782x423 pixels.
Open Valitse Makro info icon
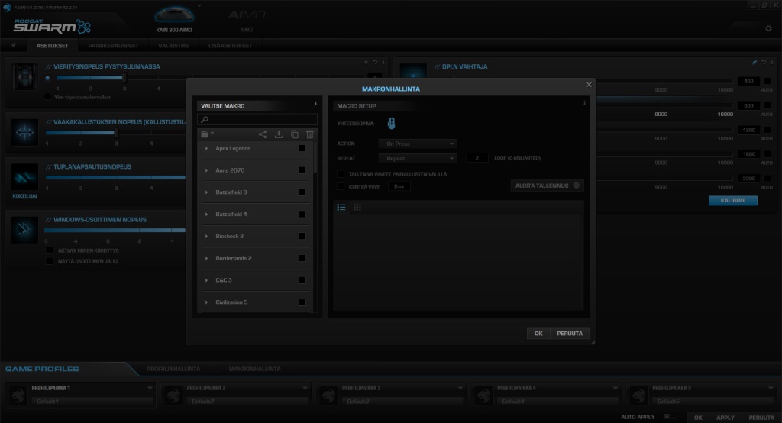click(315, 104)
